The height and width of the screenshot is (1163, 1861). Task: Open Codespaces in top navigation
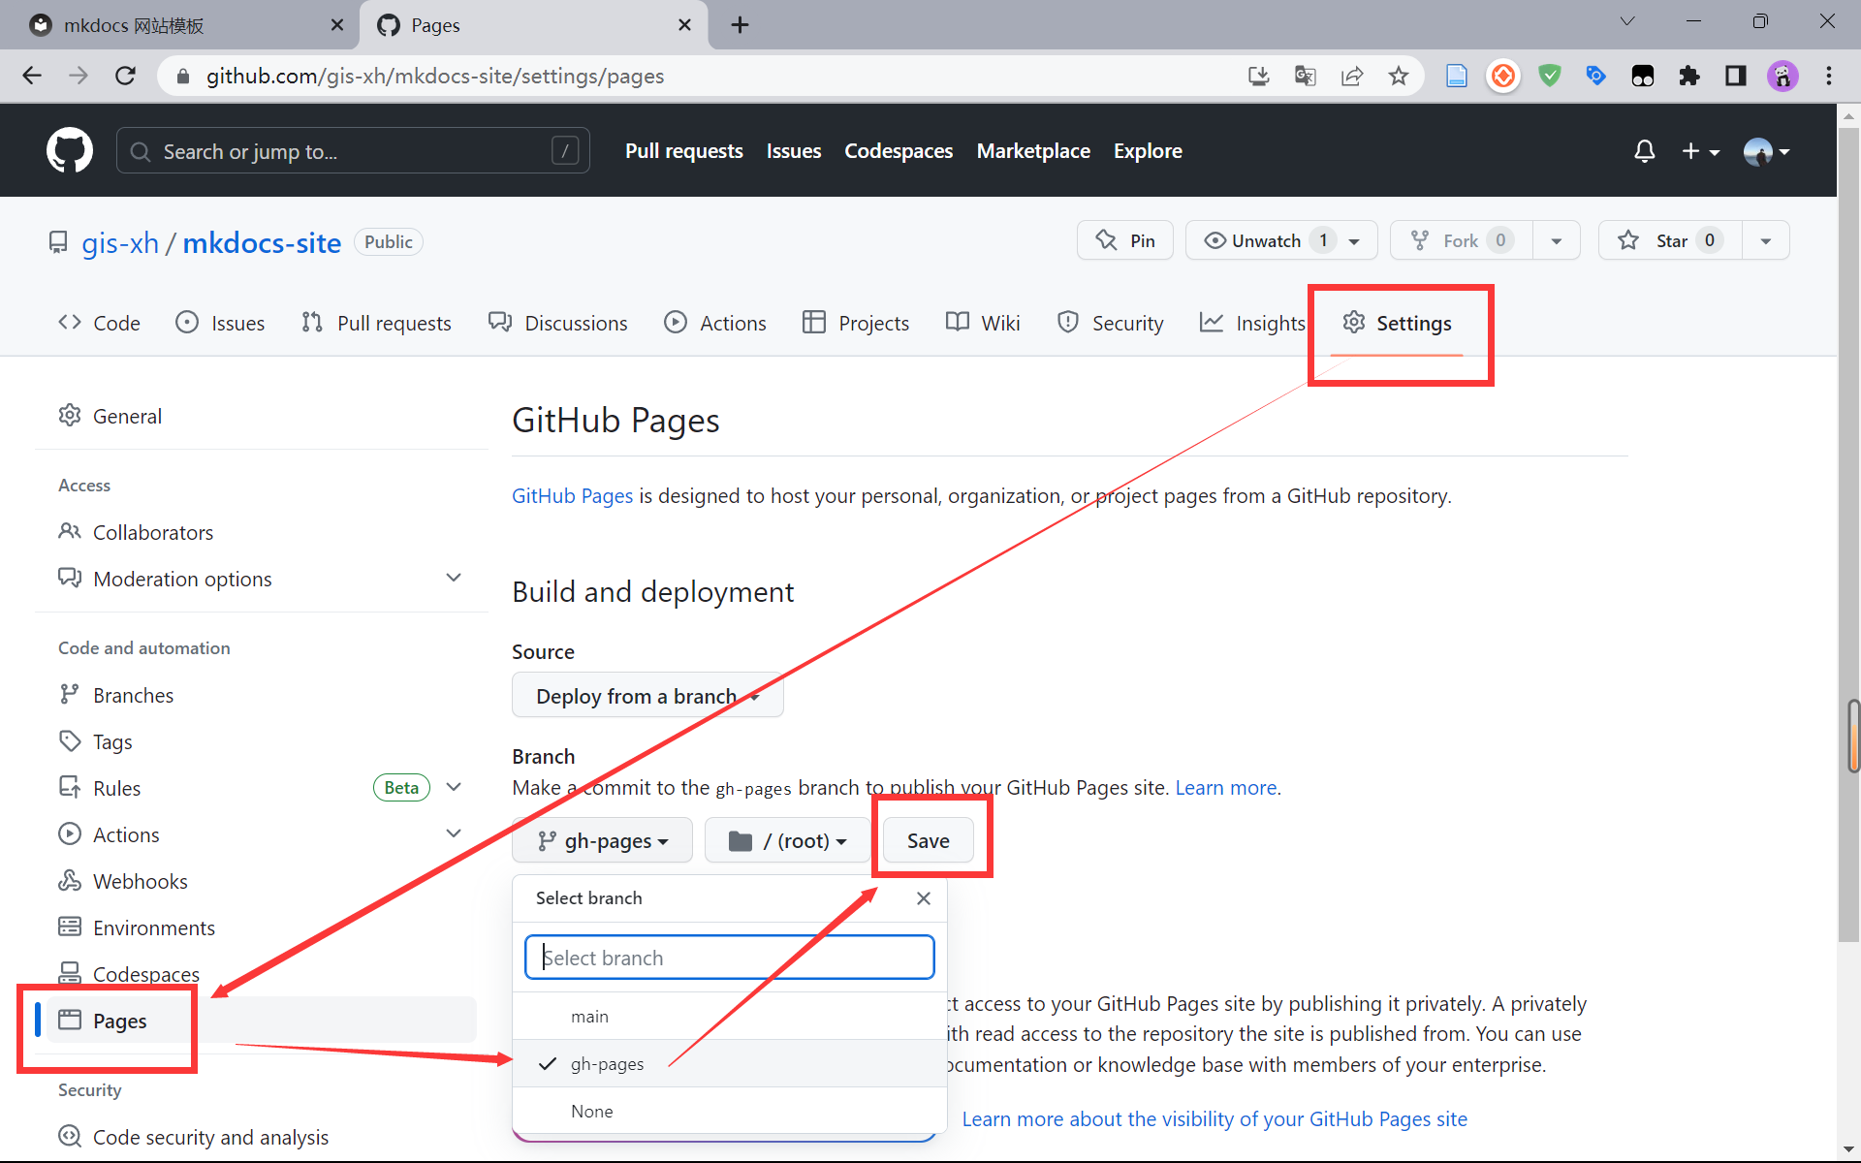(899, 151)
